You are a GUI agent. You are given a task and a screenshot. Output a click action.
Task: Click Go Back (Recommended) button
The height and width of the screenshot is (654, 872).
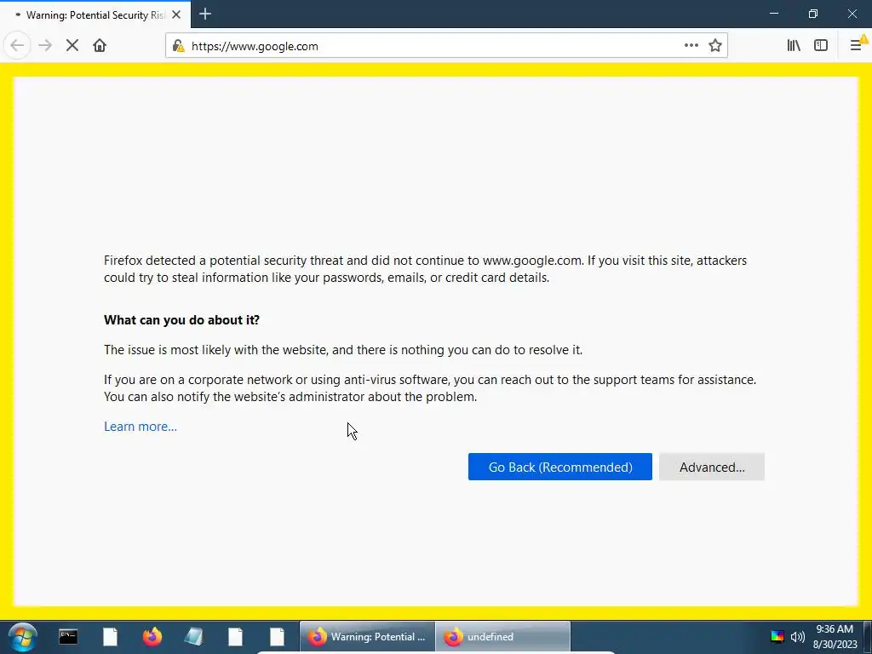coord(560,468)
